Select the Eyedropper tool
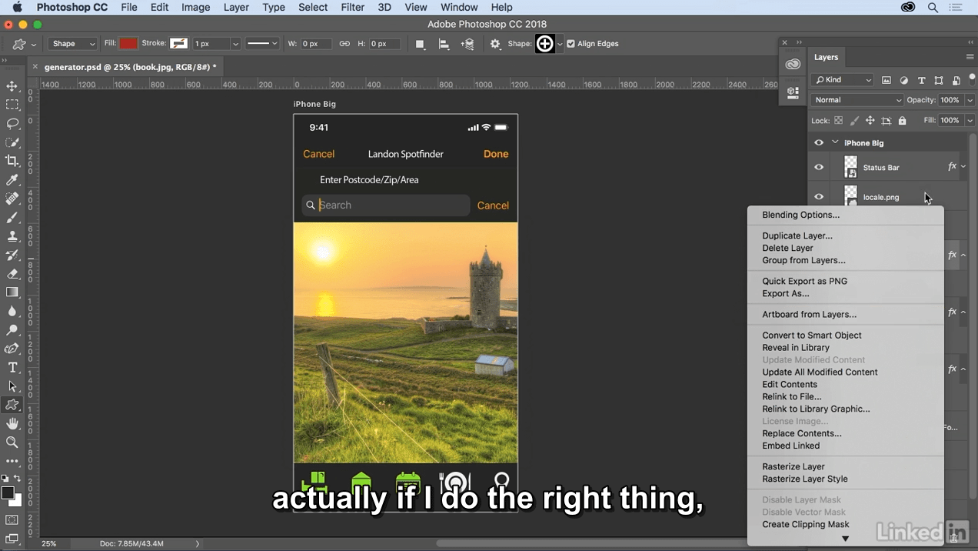Image resolution: width=978 pixels, height=551 pixels. point(12,180)
